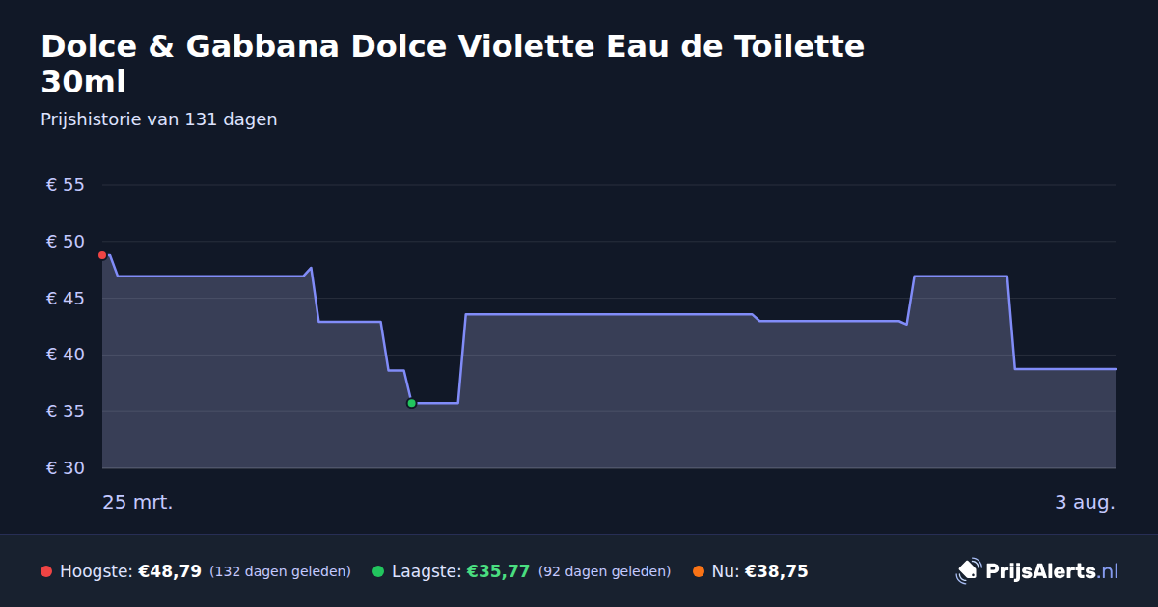Click the lowest price value €35,77
This screenshot has width=1158, height=607.
coord(498,571)
